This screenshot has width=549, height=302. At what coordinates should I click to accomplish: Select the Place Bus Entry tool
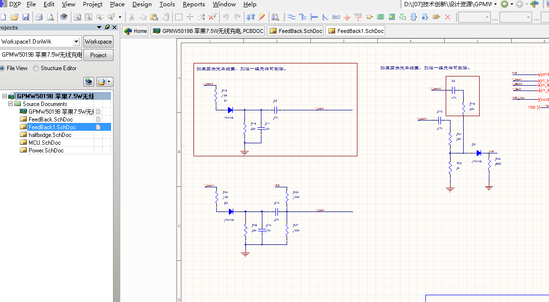click(x=325, y=17)
